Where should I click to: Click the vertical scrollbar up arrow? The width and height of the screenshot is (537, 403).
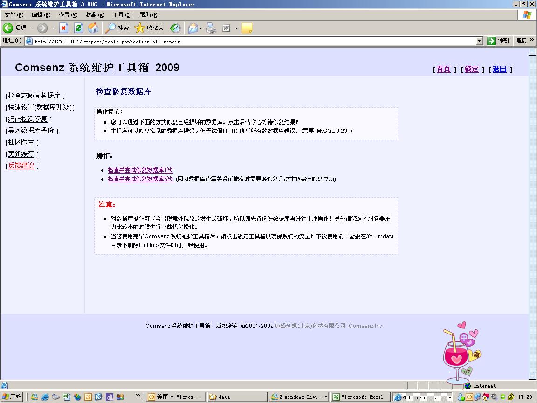tap(532, 51)
